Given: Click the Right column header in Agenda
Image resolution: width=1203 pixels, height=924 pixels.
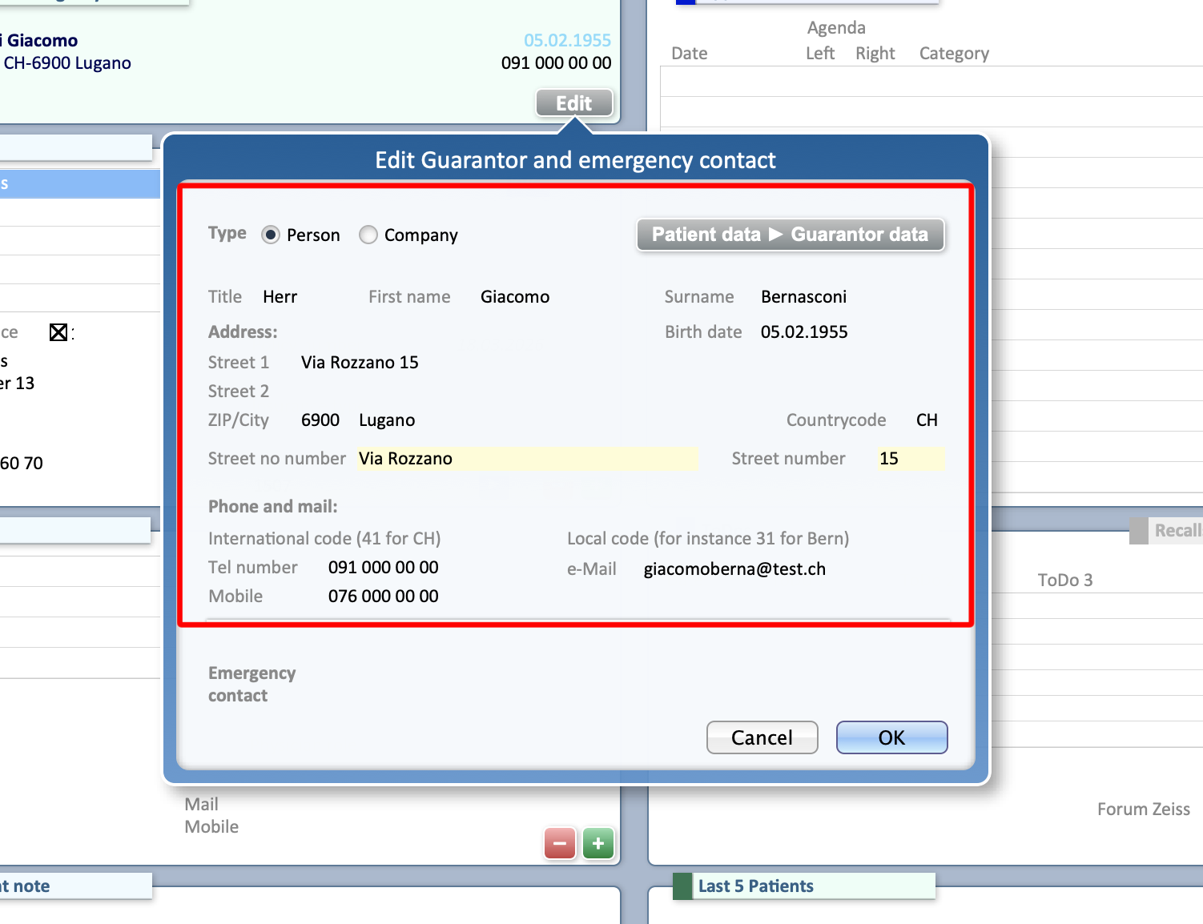Looking at the screenshot, I should (x=875, y=54).
